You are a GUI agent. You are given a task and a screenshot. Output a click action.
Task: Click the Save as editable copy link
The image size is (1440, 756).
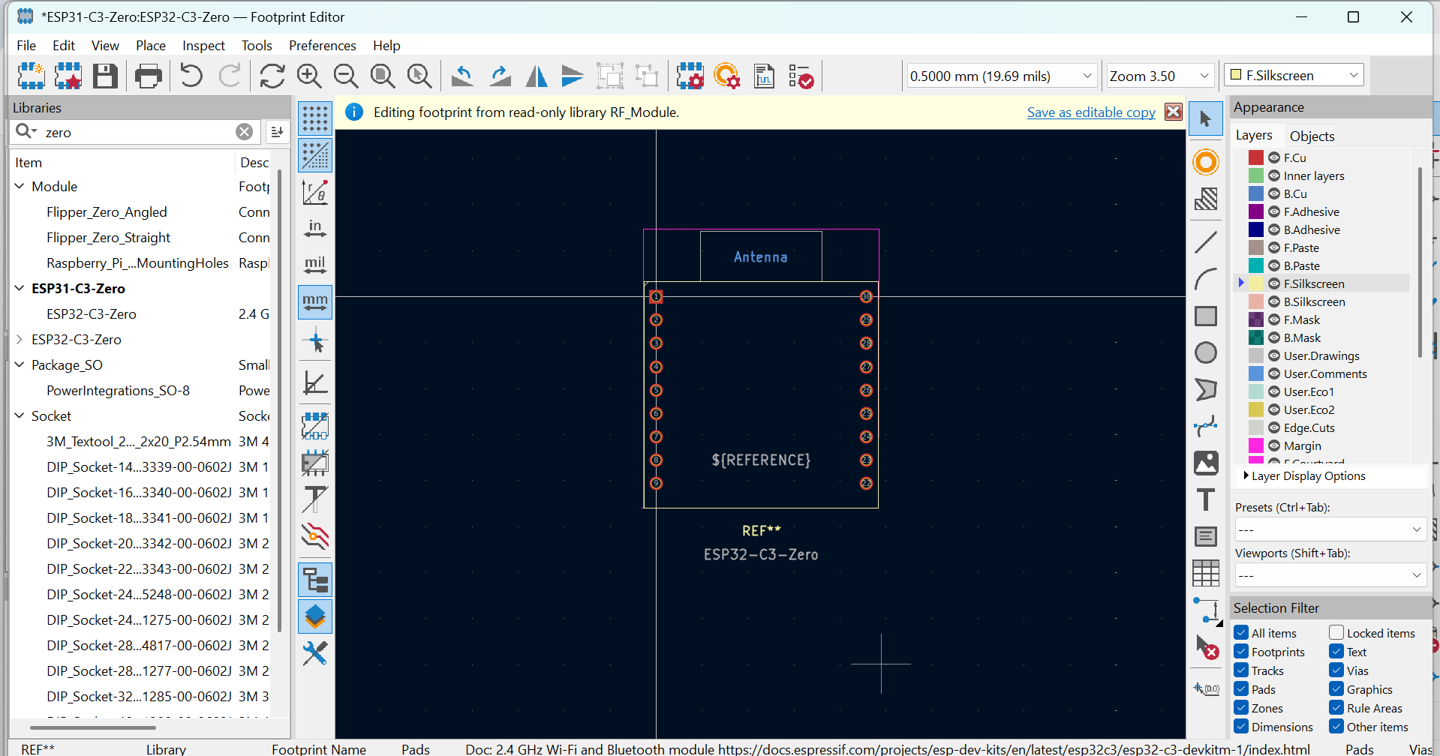tap(1091, 112)
